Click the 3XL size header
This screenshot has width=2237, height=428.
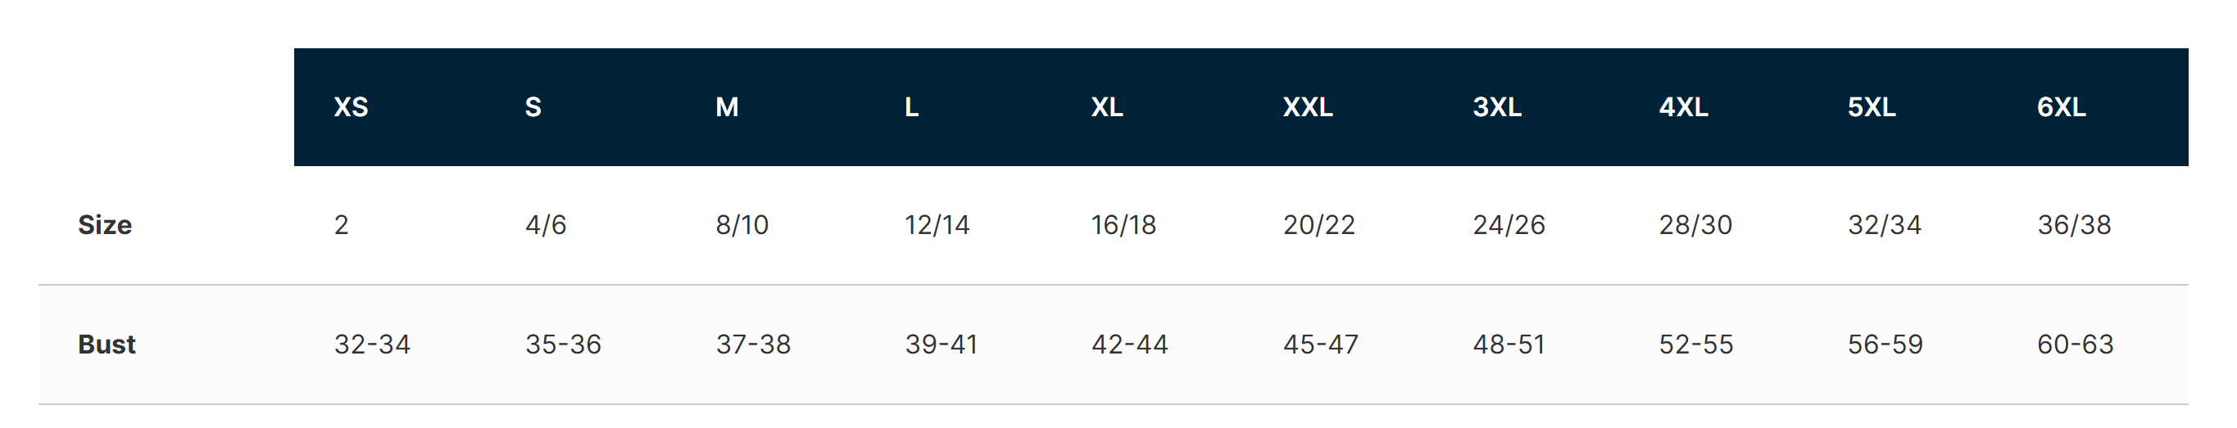coord(1496,106)
